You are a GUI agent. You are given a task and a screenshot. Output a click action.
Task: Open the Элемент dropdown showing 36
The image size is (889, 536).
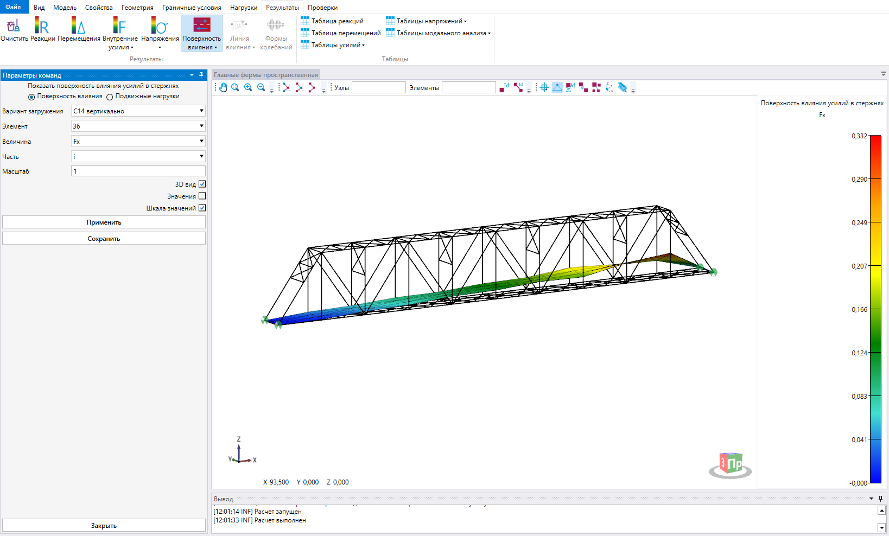point(138,126)
